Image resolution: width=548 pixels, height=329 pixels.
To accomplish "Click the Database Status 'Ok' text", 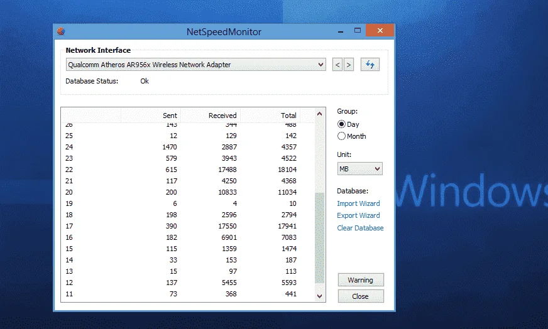I will 145,81.
